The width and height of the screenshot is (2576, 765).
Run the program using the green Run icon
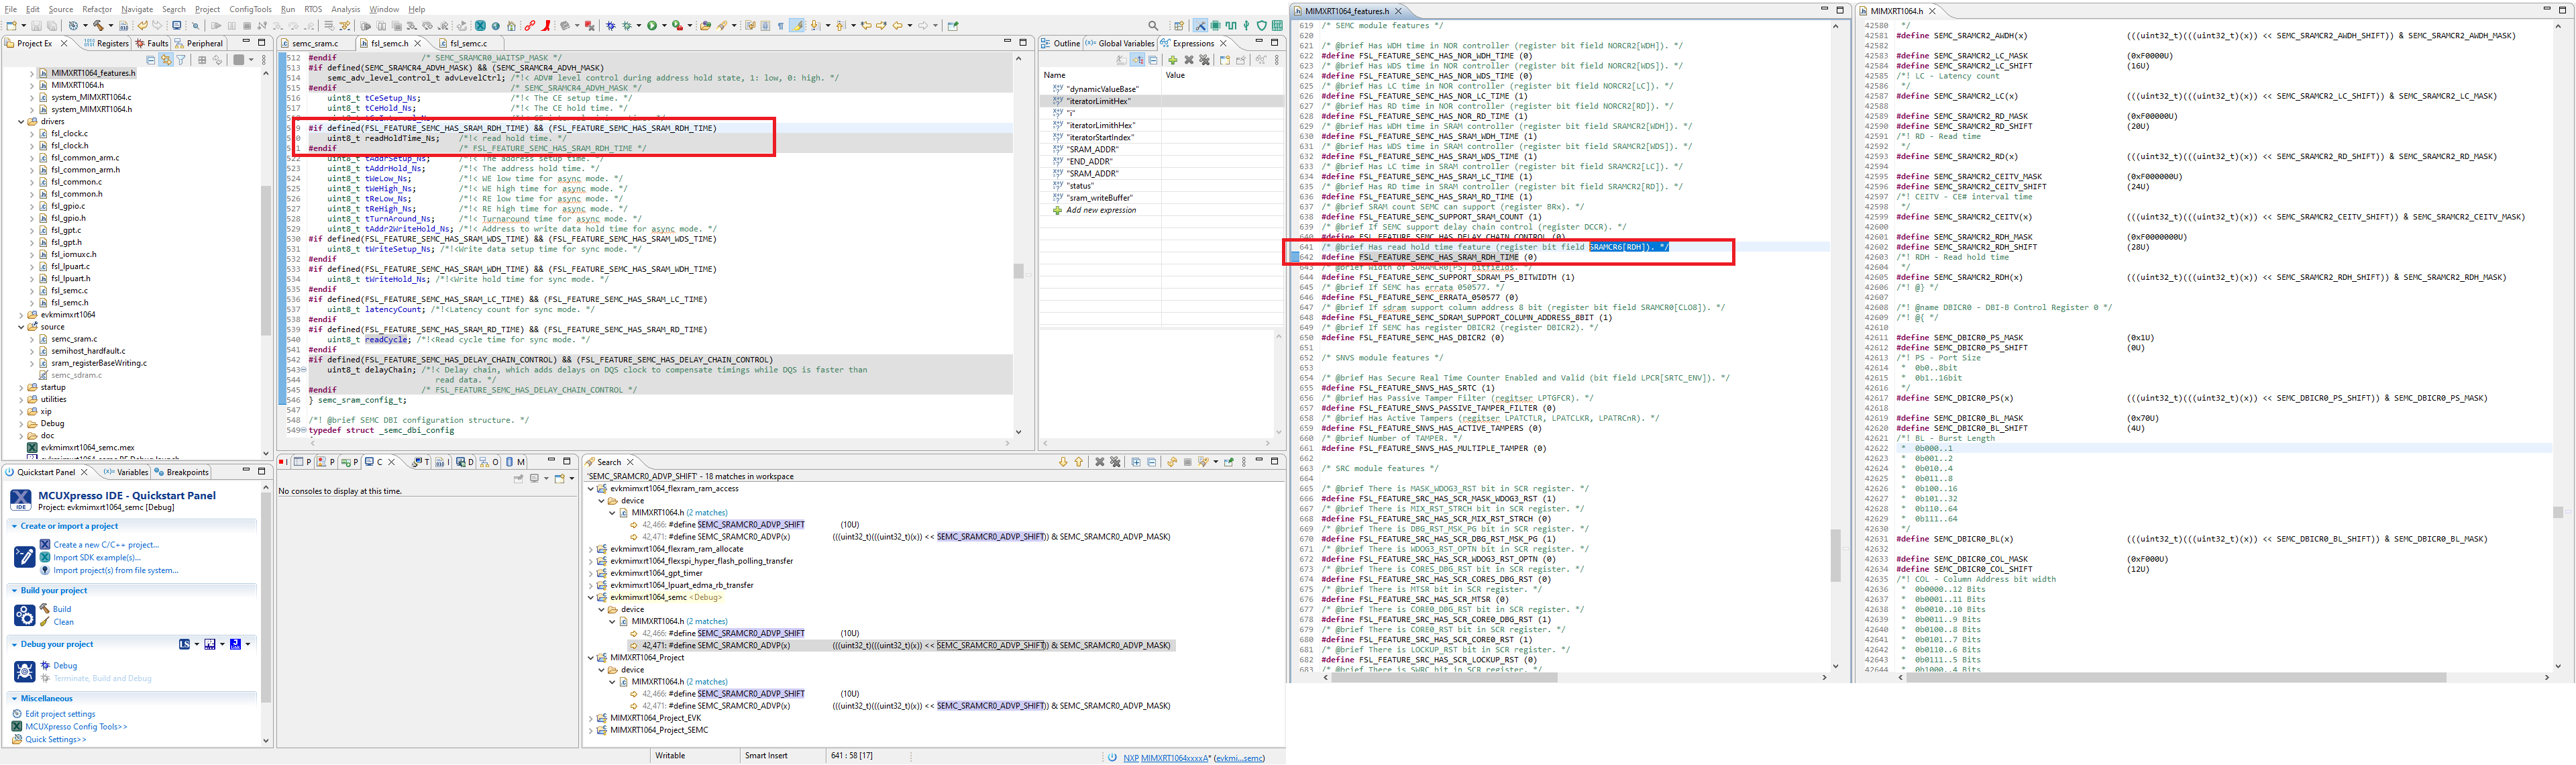[x=653, y=25]
